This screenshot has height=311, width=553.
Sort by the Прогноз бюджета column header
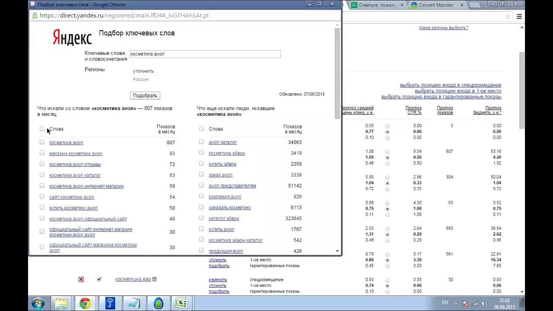pyautogui.click(x=487, y=110)
